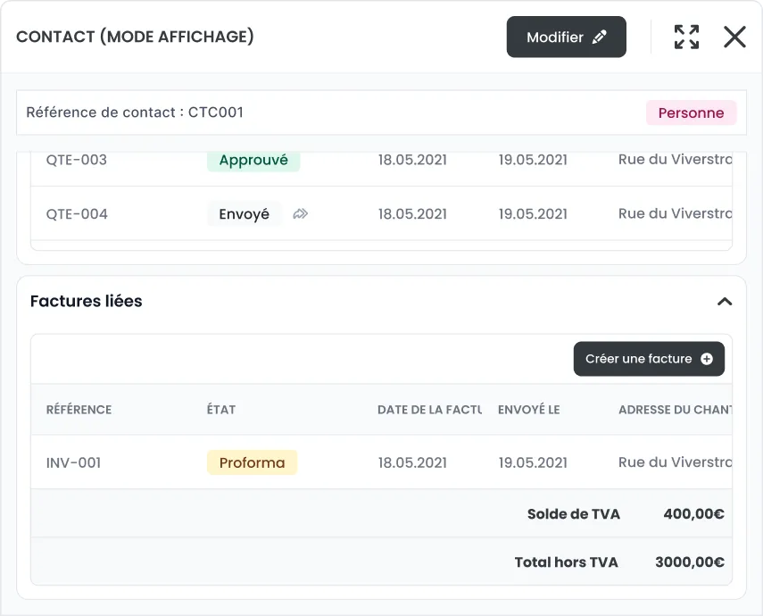763x616 pixels.
Task: Click the Approuvé status badge
Action: pyautogui.click(x=253, y=161)
